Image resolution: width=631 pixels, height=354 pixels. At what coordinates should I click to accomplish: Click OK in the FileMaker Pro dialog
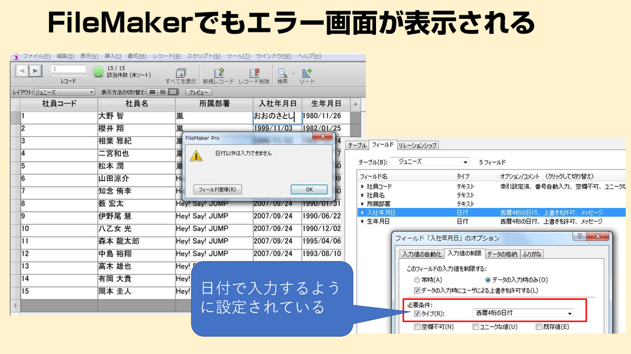coord(309,189)
